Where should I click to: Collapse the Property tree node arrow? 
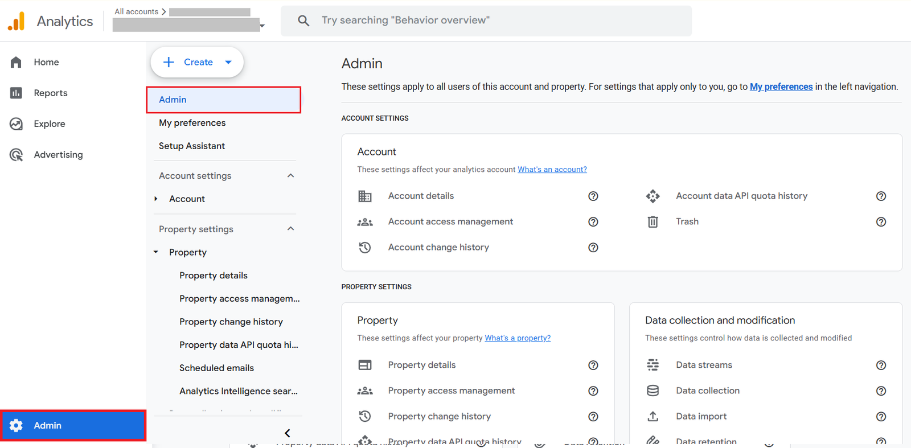point(156,252)
